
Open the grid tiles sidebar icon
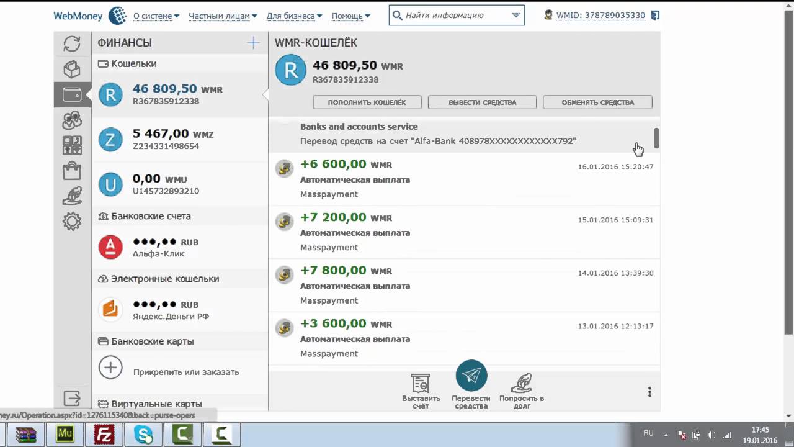[x=72, y=145]
